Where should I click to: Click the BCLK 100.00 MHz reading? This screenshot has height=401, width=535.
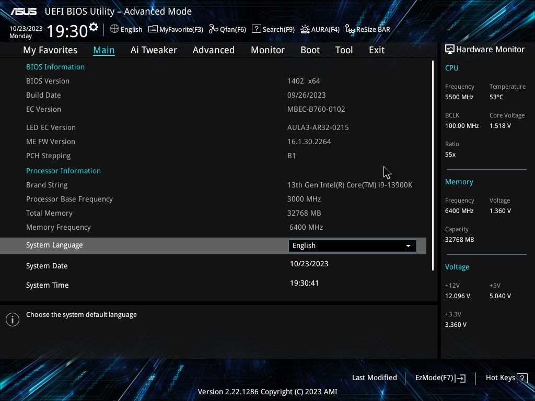pos(462,126)
